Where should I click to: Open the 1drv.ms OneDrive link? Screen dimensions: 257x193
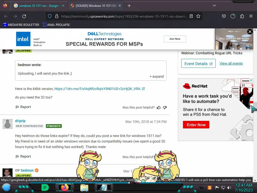point(97,89)
